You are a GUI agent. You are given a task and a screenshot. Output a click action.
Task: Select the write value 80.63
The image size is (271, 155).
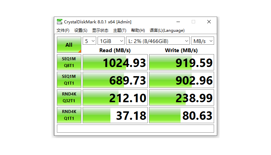point(182,115)
